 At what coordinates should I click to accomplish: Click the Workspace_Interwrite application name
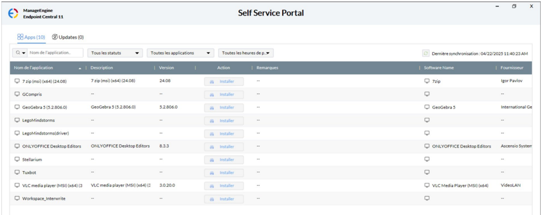click(44, 198)
